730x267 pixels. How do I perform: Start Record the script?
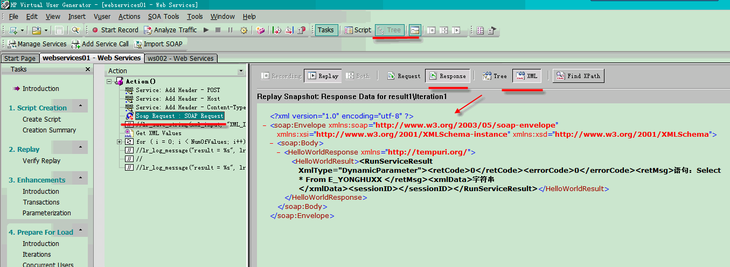click(x=115, y=30)
